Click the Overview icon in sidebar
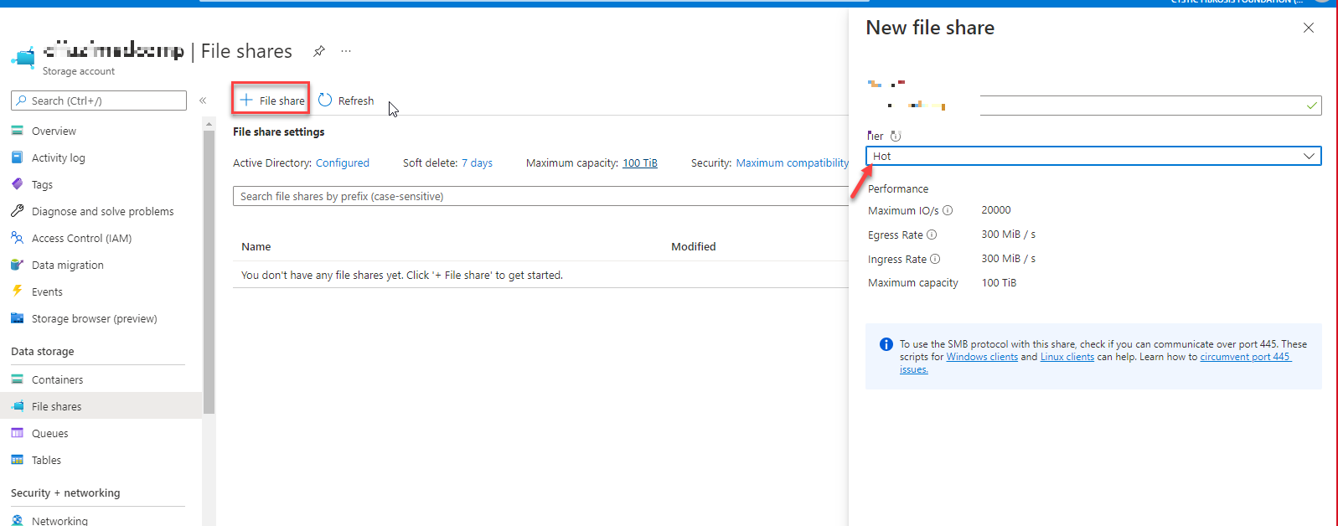The width and height of the screenshot is (1338, 526). coord(17,131)
